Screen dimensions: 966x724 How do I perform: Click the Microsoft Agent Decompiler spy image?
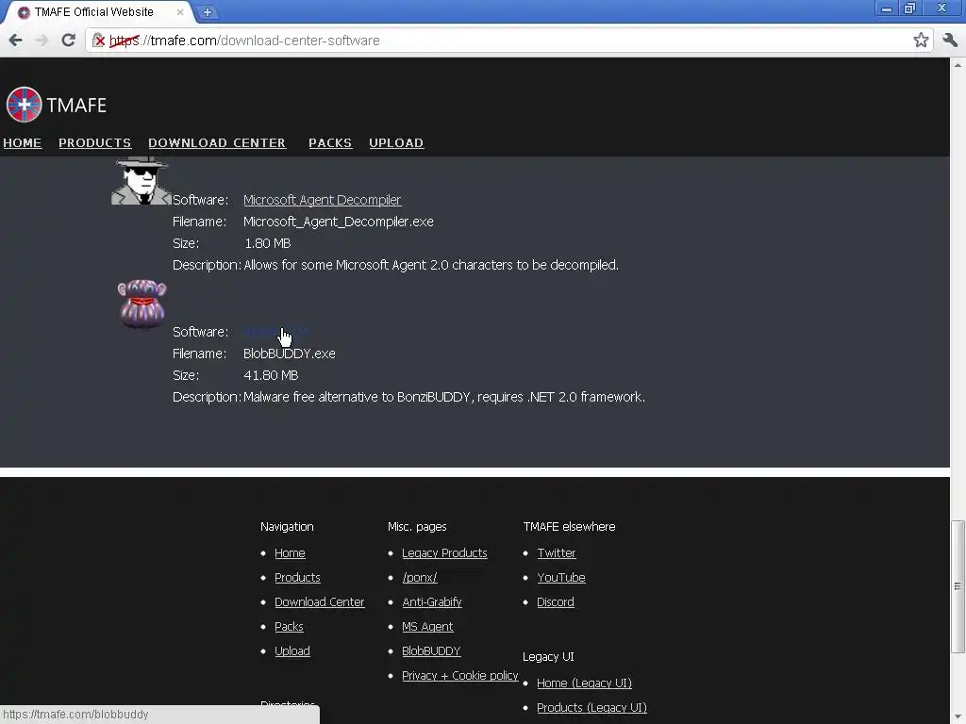(142, 180)
